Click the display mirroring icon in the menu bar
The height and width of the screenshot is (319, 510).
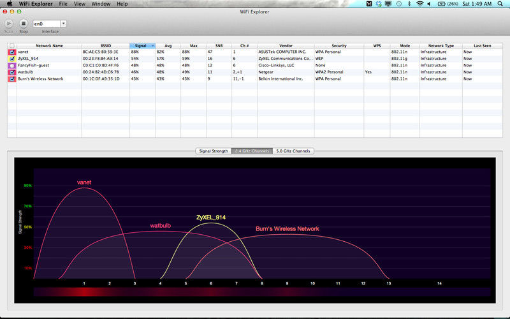[388, 4]
